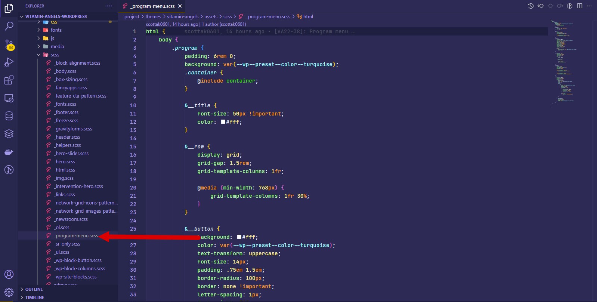Click the '1 author (scottak0601)' code lens
The image size is (597, 302).
[x=224, y=24]
